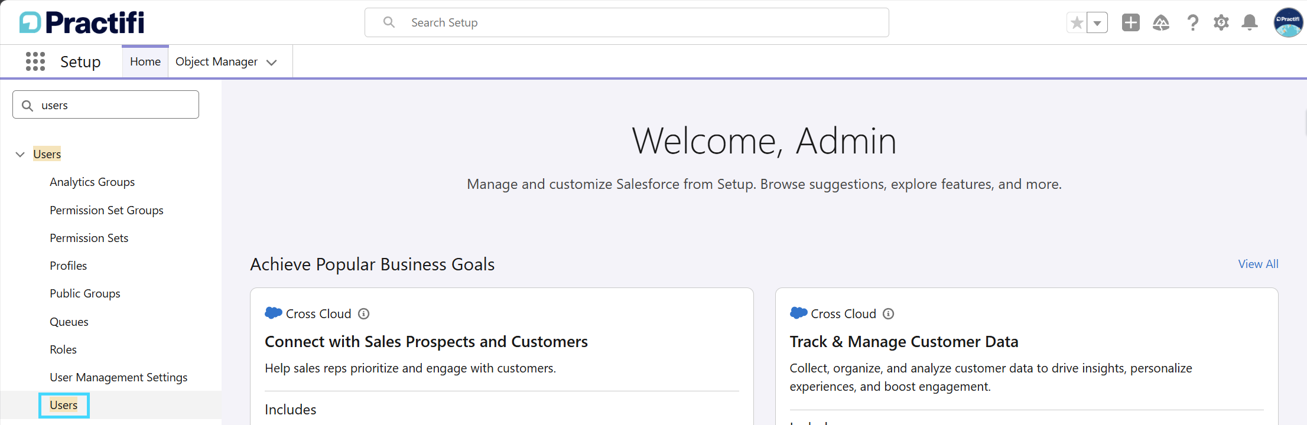Open Track & Manage Customer Data

pyautogui.click(x=904, y=342)
